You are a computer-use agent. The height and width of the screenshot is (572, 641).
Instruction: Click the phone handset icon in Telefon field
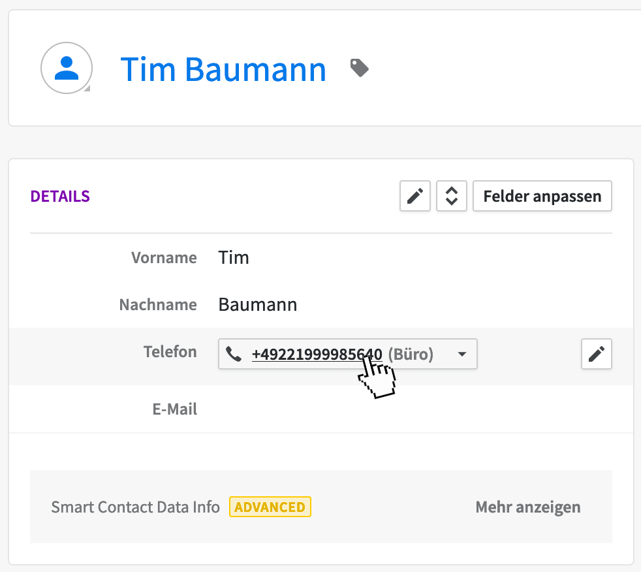pyautogui.click(x=234, y=355)
